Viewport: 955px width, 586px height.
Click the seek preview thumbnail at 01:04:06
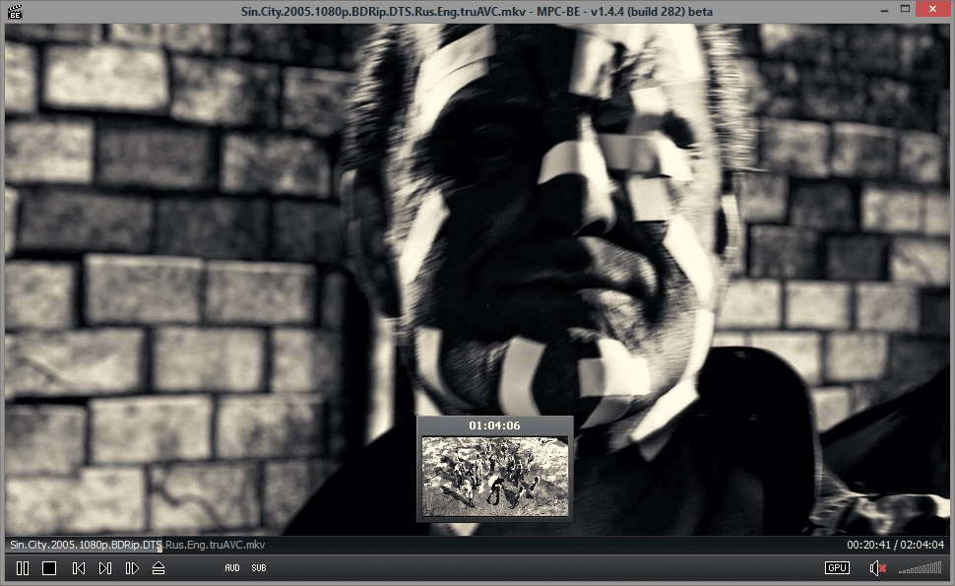[x=494, y=476]
